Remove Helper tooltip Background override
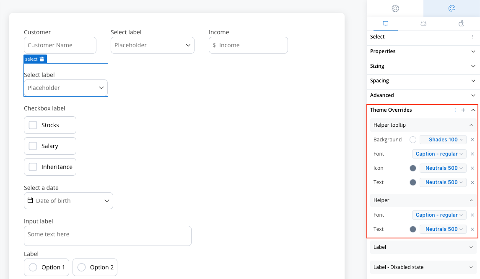The height and width of the screenshot is (279, 480). [472, 140]
